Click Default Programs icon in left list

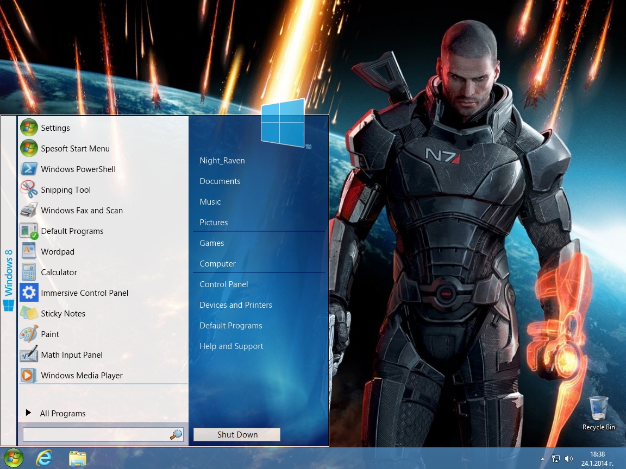coord(29,231)
